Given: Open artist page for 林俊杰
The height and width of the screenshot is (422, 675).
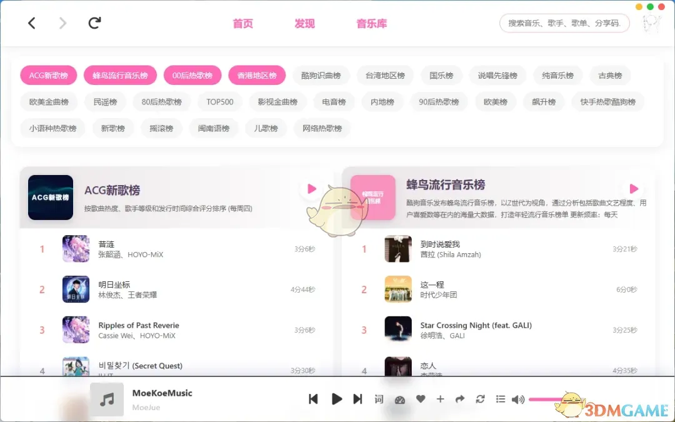Looking at the screenshot, I should pyautogui.click(x=109, y=295).
